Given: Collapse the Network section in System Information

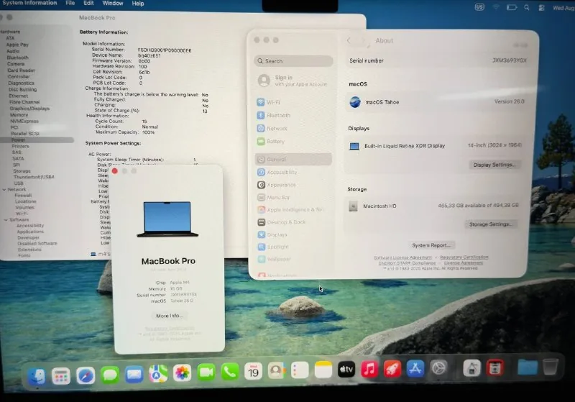Looking at the screenshot, I should click(4, 190).
